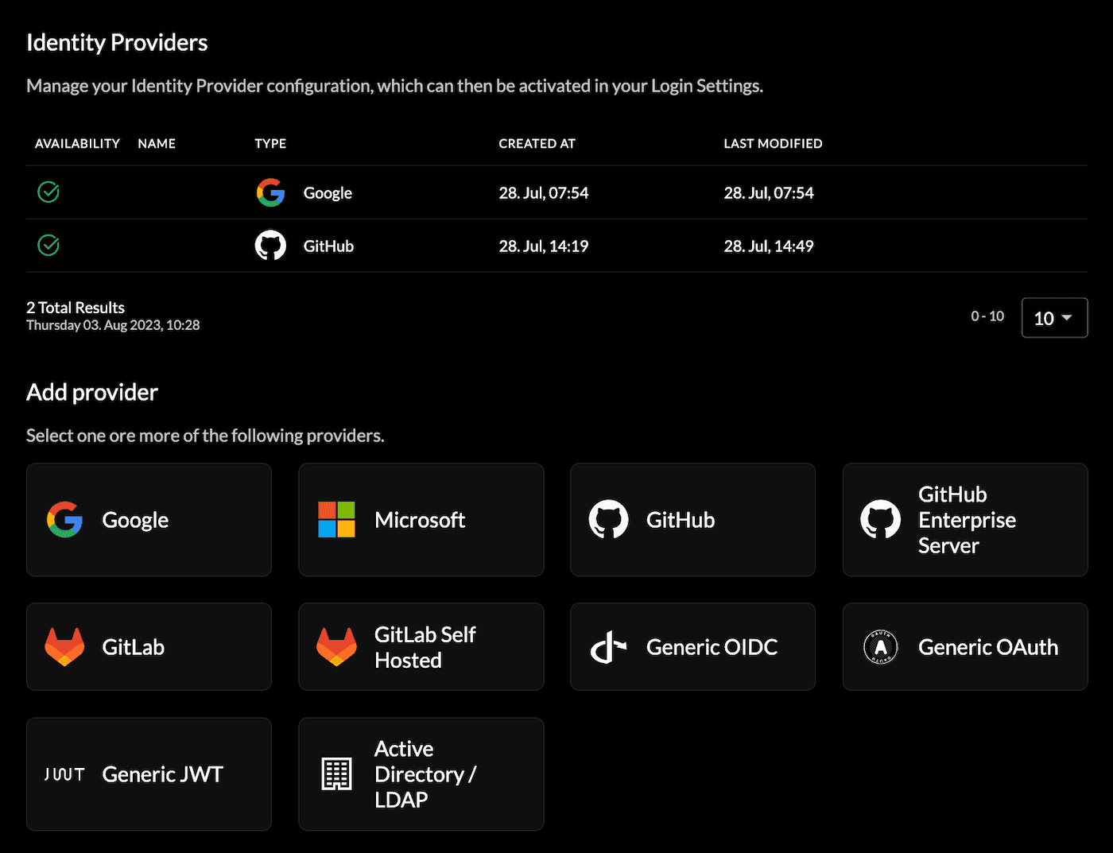Click the JWT logo on Generic JWT card
This screenshot has width=1113, height=853.
pos(64,774)
